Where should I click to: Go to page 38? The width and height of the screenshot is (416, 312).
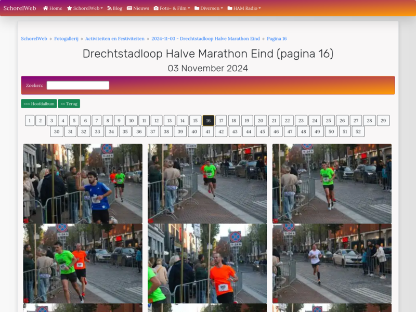[x=166, y=132]
